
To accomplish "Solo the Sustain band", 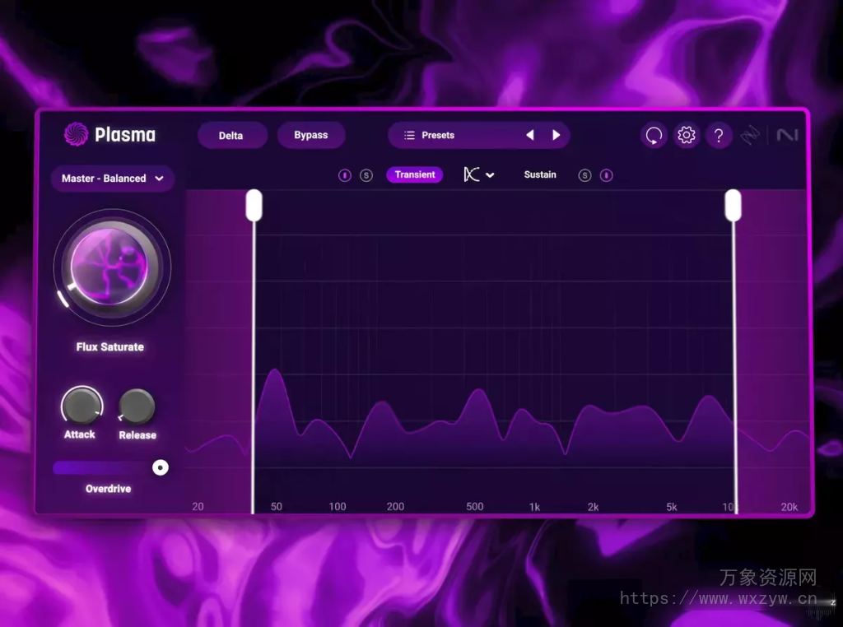I will 585,174.
